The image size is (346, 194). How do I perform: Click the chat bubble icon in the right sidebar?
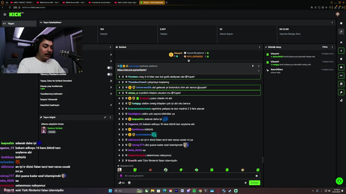(341, 67)
